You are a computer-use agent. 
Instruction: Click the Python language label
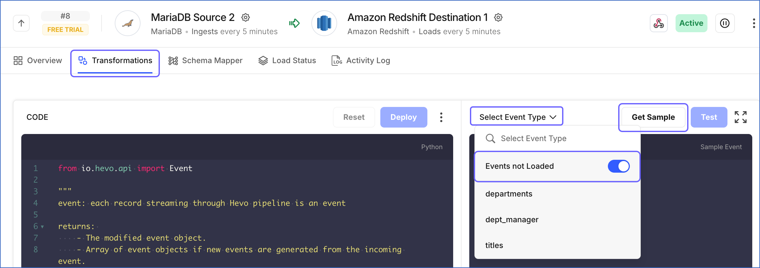(x=432, y=147)
